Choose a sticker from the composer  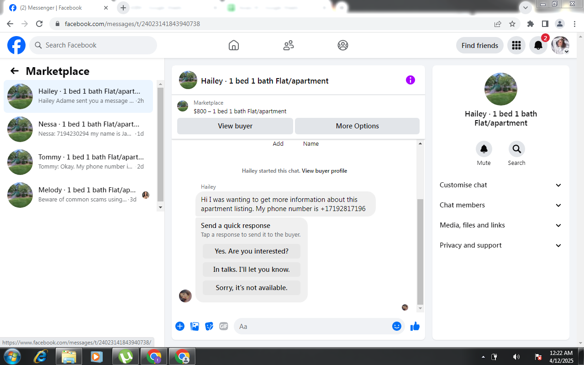point(209,326)
